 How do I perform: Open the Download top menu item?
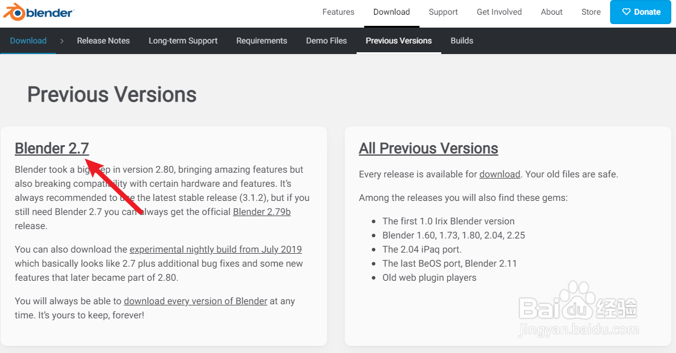coord(391,12)
